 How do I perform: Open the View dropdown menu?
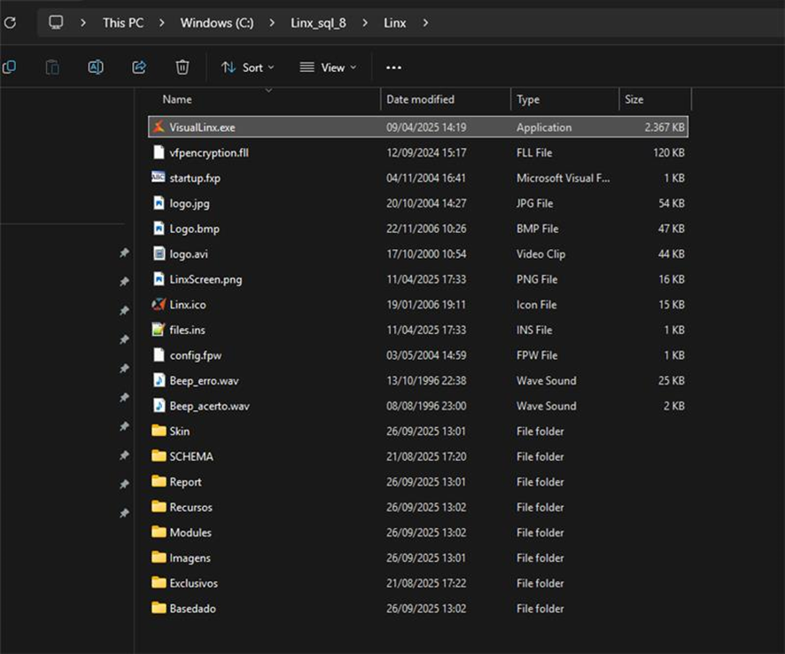[328, 67]
